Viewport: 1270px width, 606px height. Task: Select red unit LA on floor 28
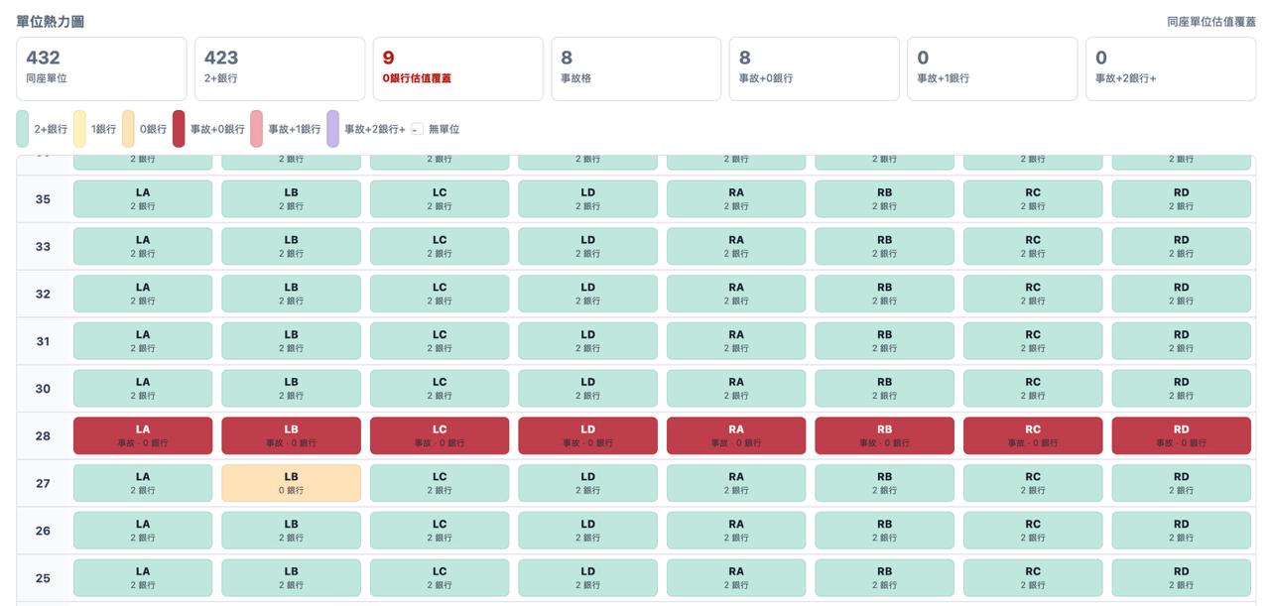coord(143,435)
